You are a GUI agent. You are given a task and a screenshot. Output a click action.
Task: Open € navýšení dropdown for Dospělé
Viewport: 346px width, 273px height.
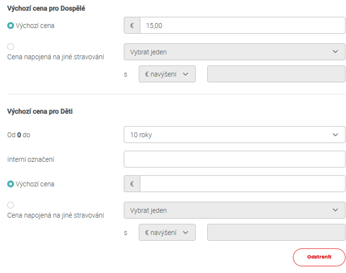tap(167, 74)
